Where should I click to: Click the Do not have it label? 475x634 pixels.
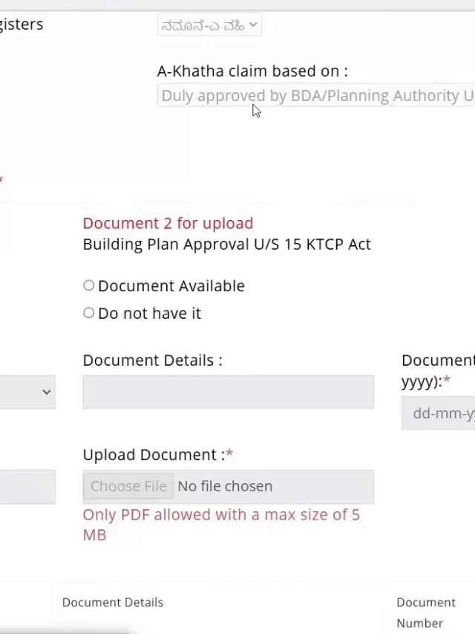(149, 314)
